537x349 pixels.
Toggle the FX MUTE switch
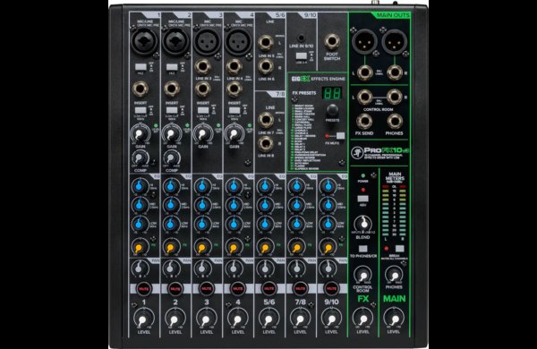click(340, 136)
